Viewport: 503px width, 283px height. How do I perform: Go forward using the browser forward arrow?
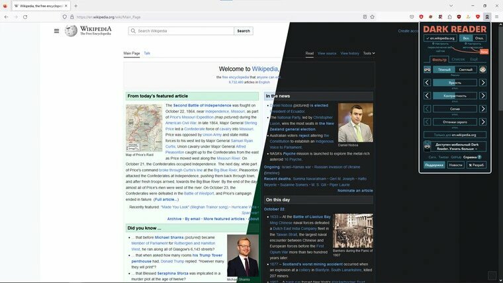[x=16, y=17]
